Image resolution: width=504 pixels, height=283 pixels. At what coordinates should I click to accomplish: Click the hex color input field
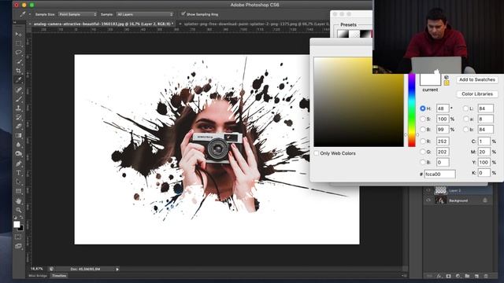coord(439,174)
